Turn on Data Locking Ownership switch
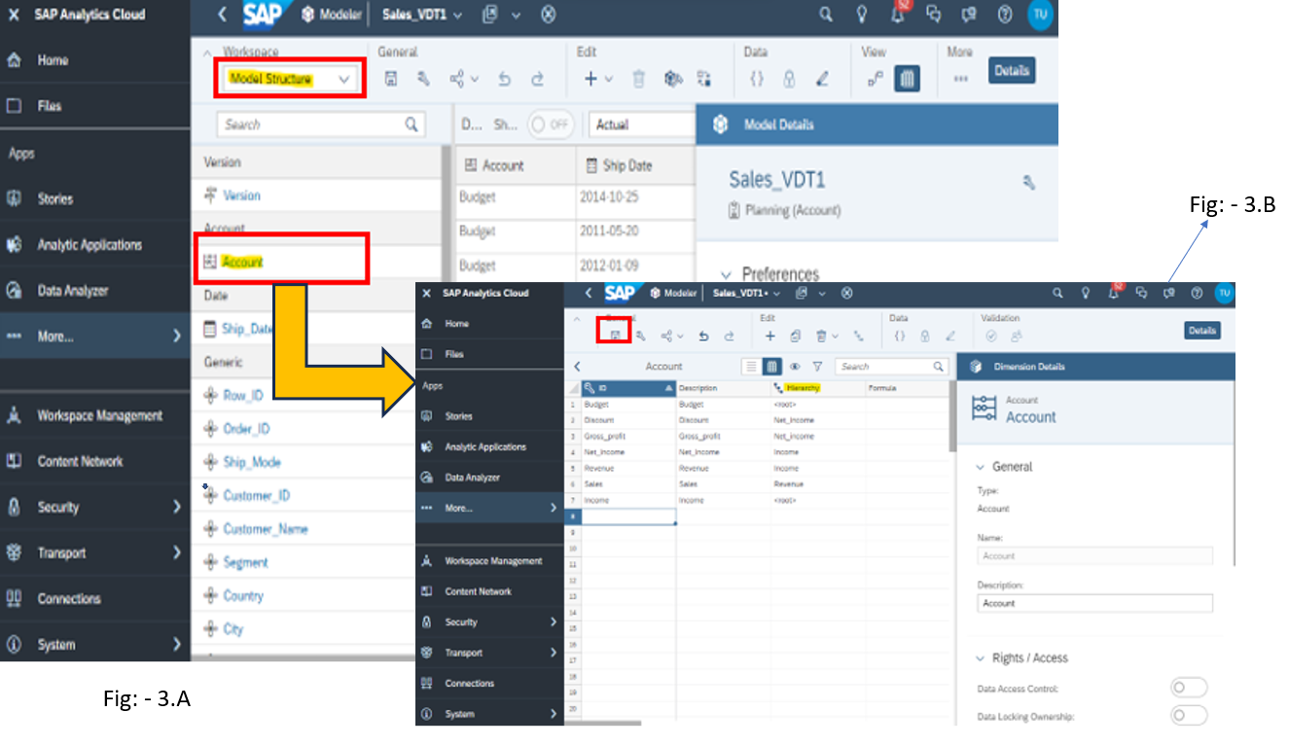 tap(1188, 716)
